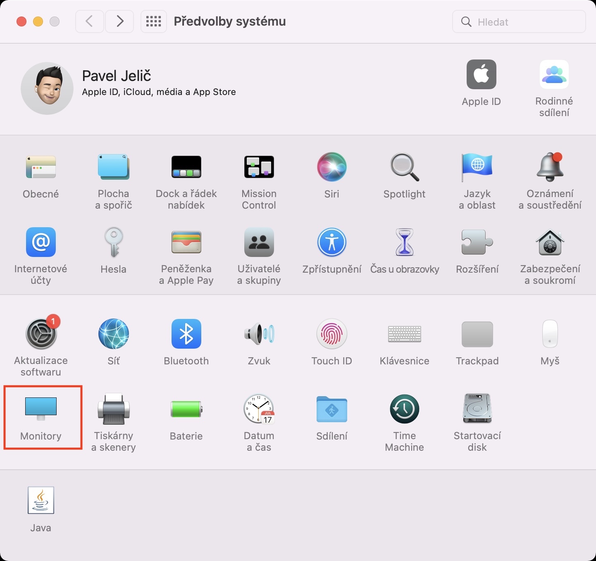The height and width of the screenshot is (561, 596).
Task: Open Klávesnice keyboard settings
Action: pyautogui.click(x=405, y=334)
